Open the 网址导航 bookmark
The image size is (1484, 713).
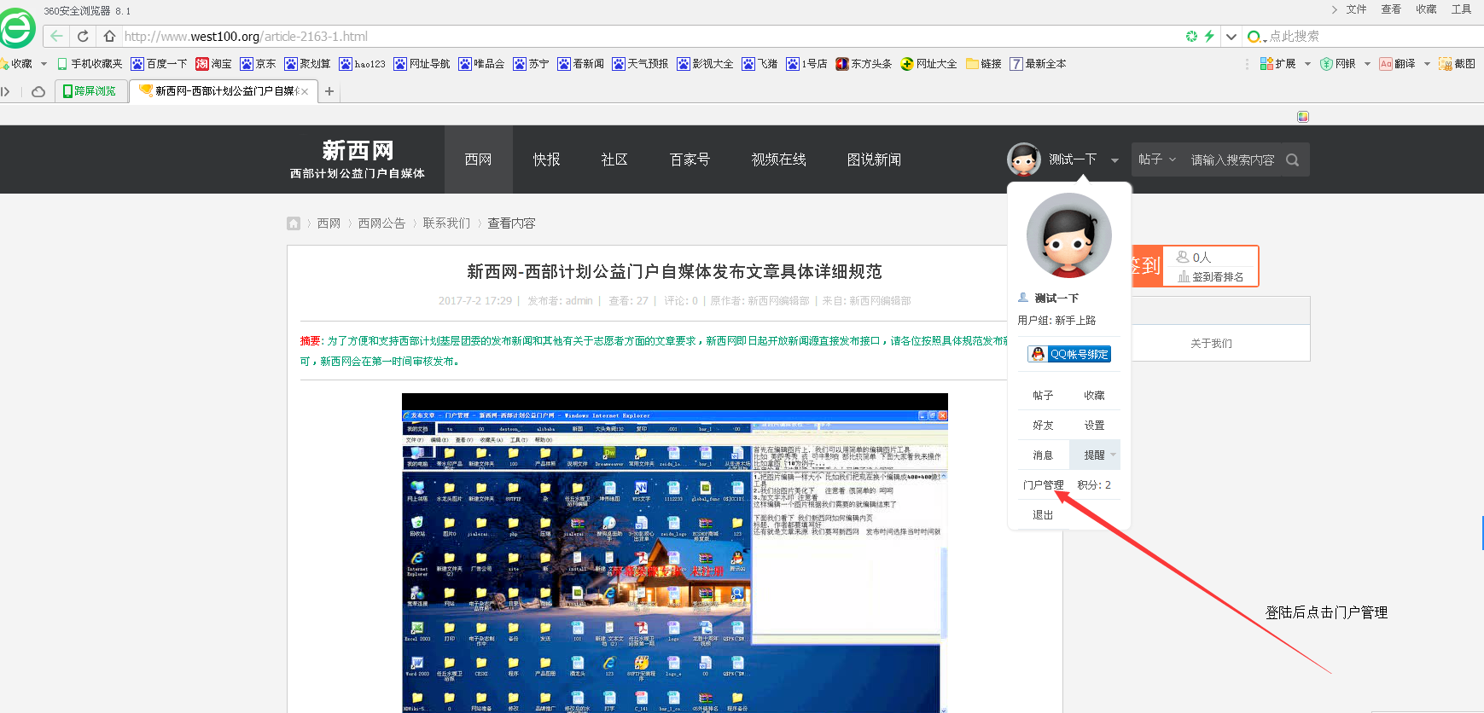[422, 64]
